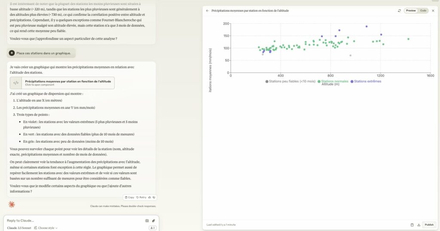Attach a file using paperclip icon
The image size is (440, 231).
[153, 221]
